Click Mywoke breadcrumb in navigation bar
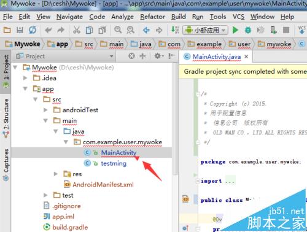 (23, 44)
